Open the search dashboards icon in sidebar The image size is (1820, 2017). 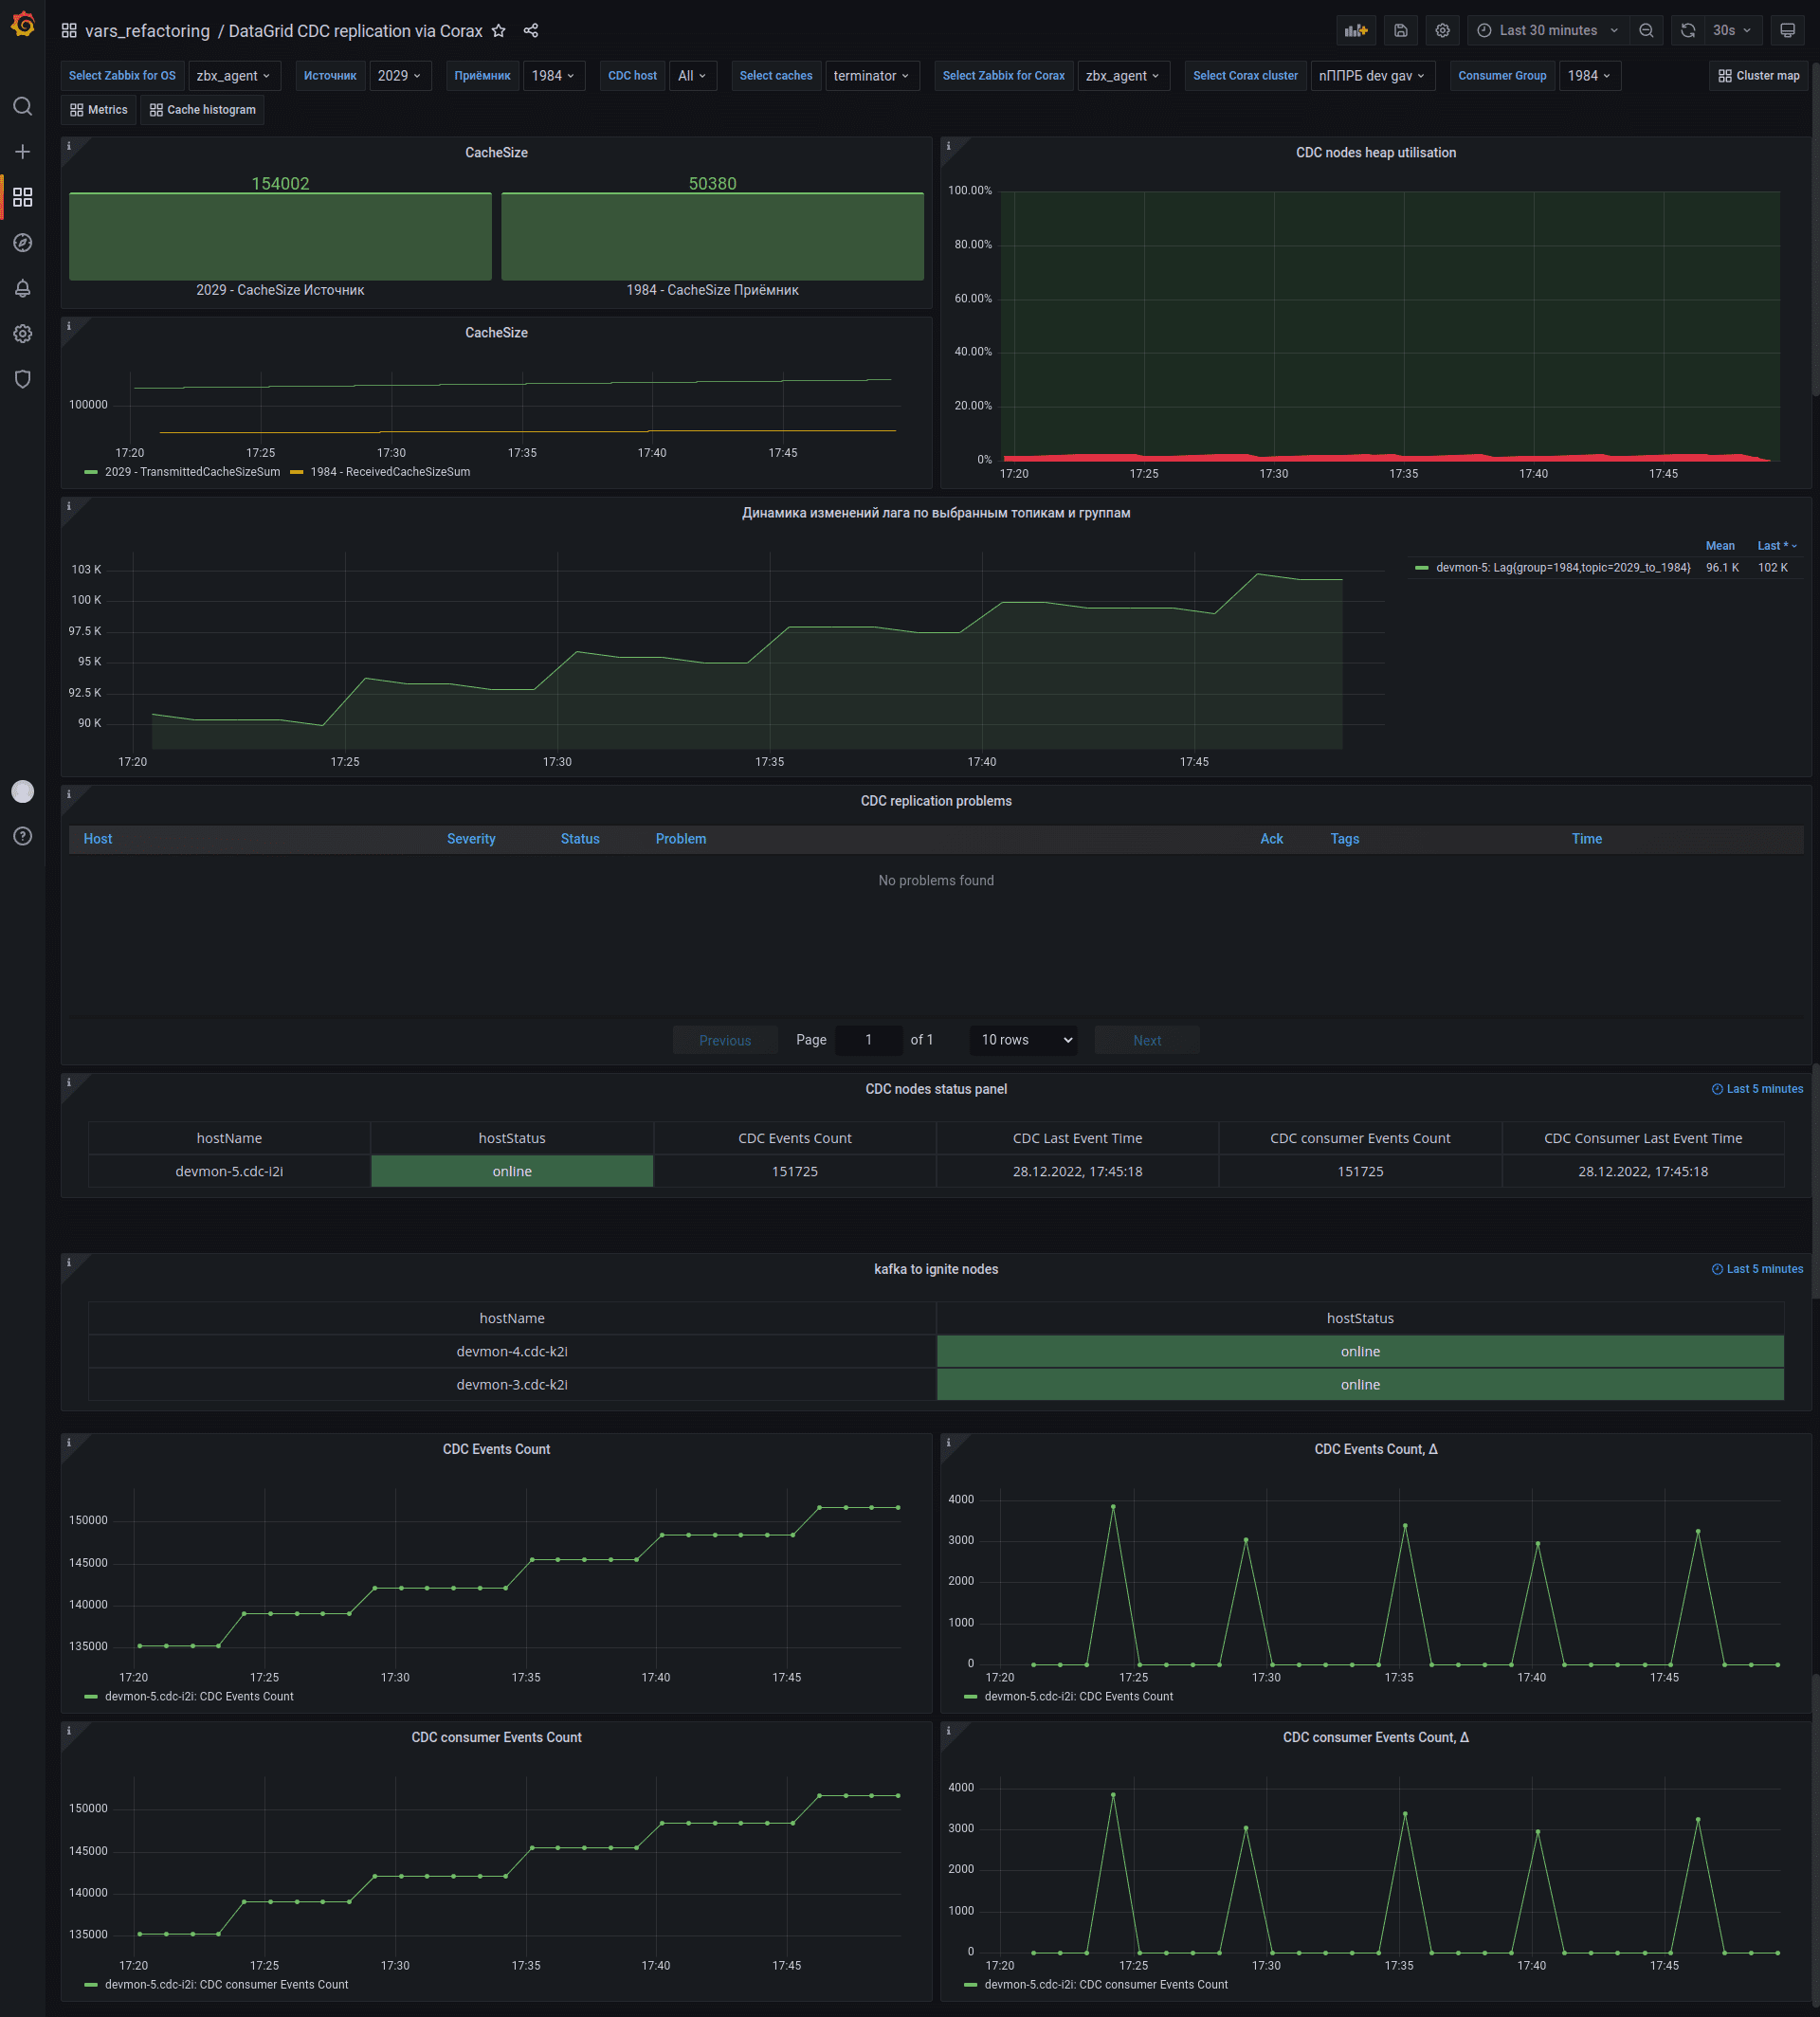pyautogui.click(x=22, y=106)
